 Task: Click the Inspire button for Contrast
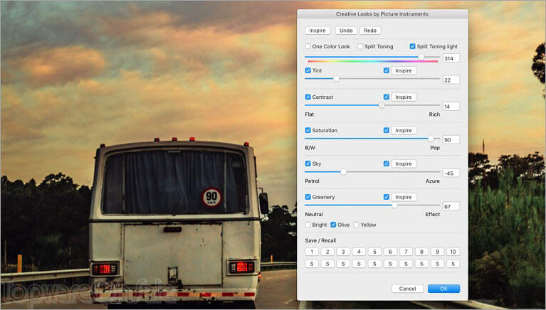tap(404, 97)
